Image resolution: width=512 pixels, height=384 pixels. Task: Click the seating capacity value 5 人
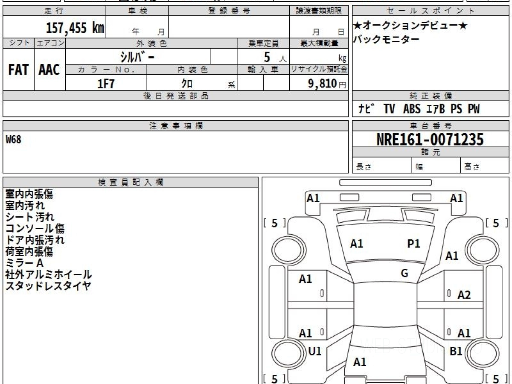coord(274,57)
